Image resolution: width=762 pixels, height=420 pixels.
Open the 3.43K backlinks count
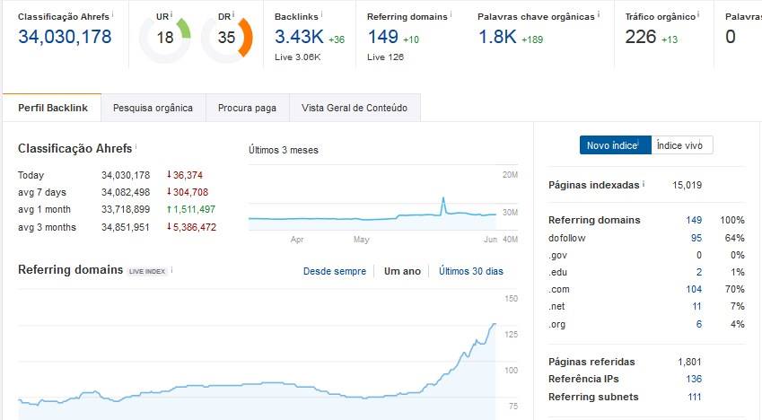[x=299, y=37]
